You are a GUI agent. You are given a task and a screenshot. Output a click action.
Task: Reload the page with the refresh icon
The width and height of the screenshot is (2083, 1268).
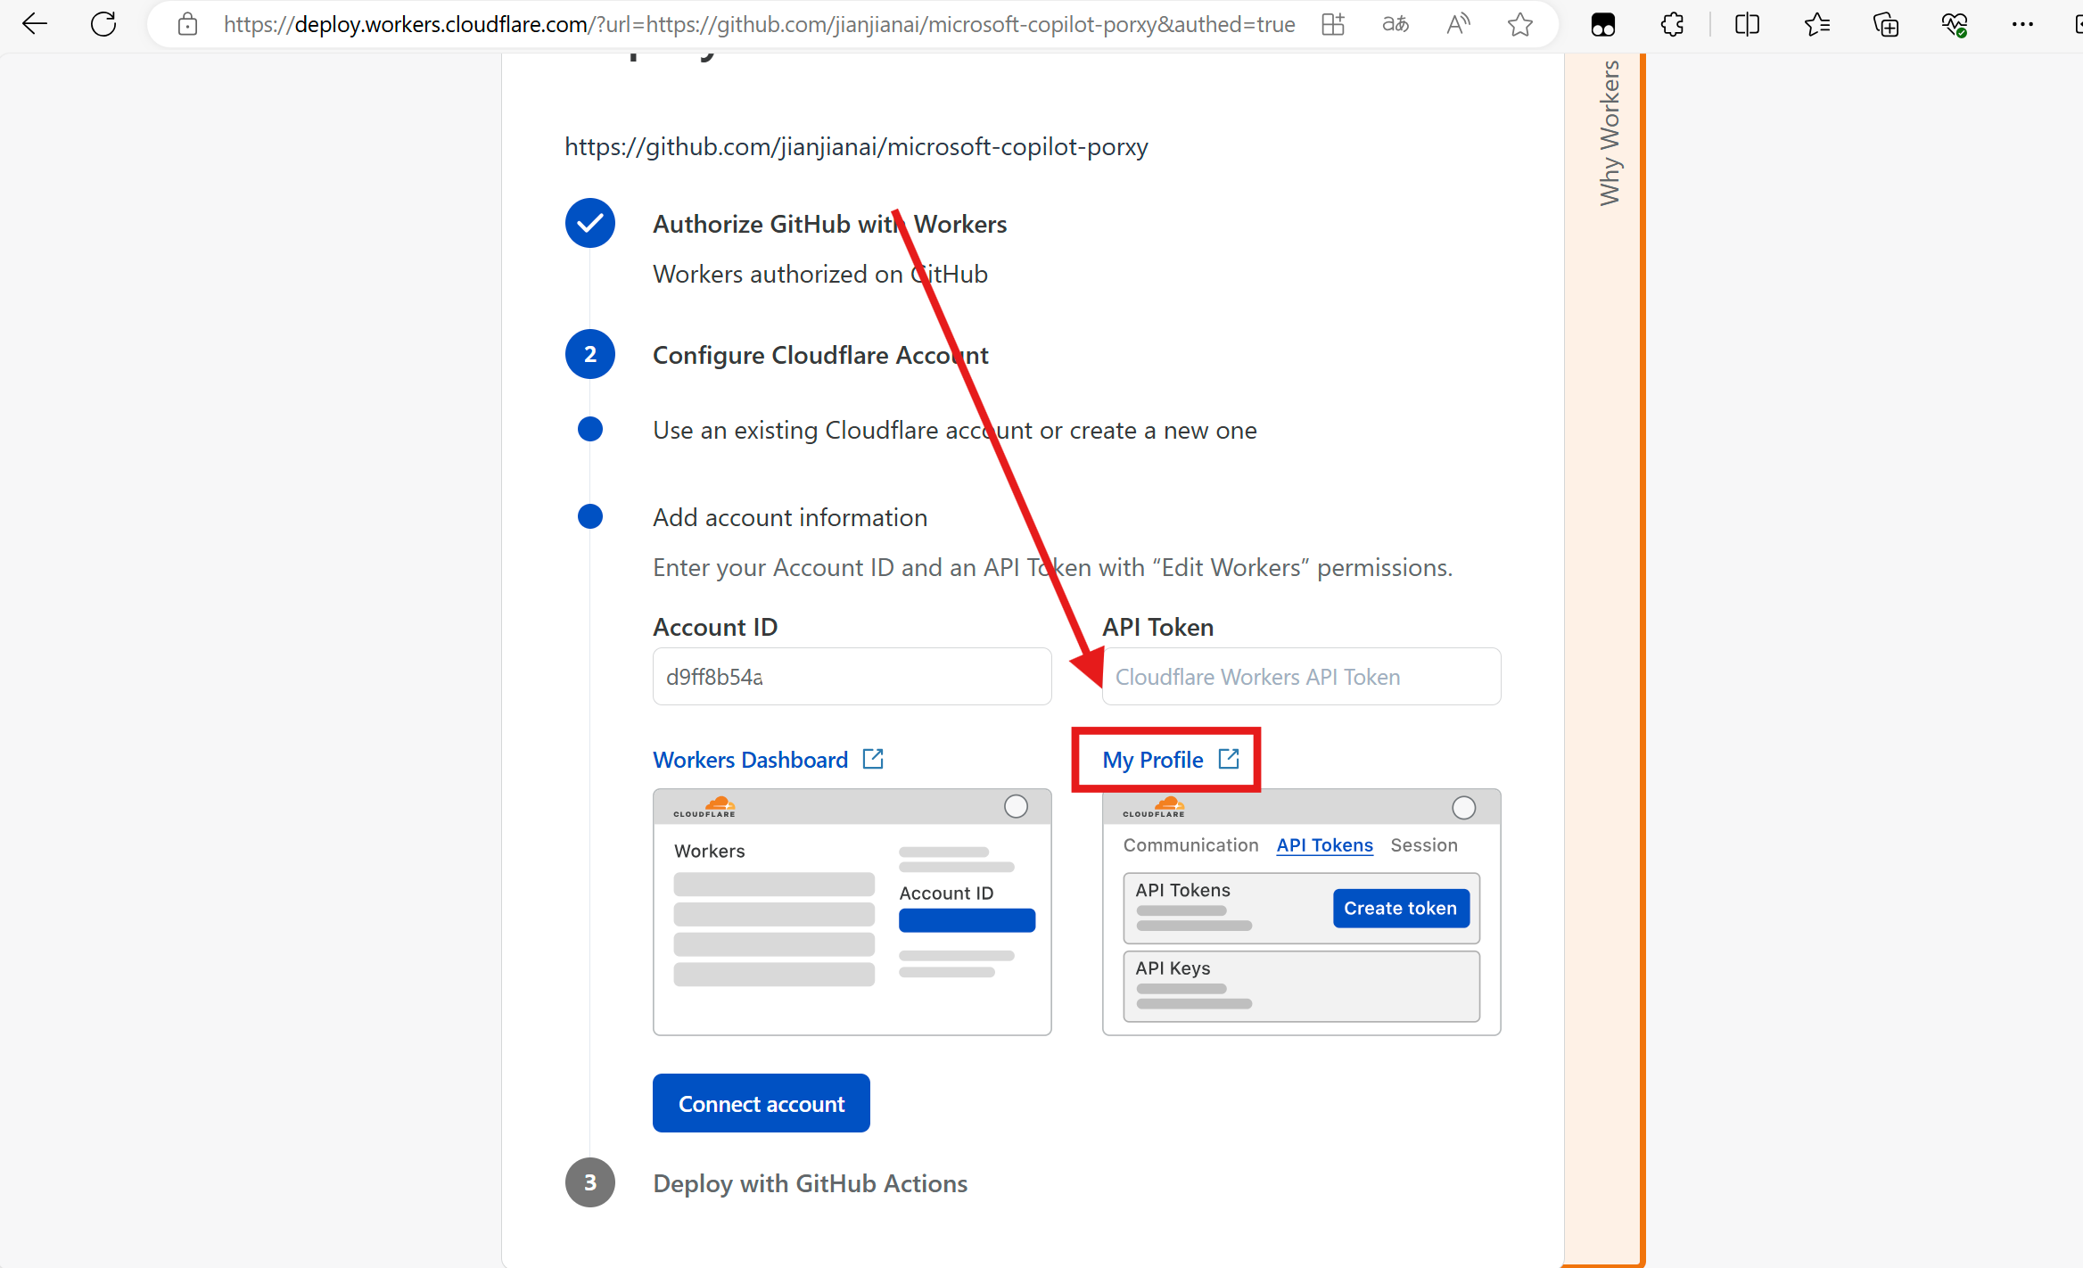[x=103, y=24]
